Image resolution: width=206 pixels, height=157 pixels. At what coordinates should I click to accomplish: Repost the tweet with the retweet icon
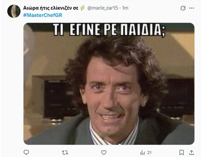[65, 153]
